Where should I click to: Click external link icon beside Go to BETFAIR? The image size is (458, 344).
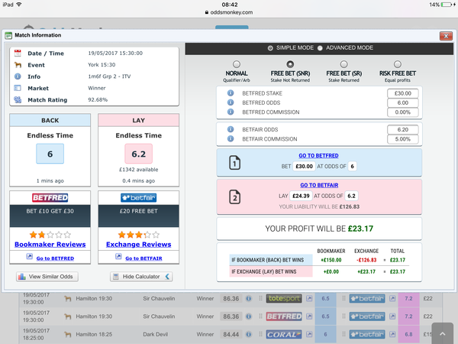[x=118, y=257]
